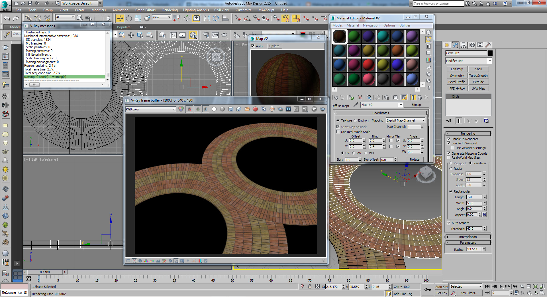
Task: Open the Create command panel tab
Action: tap(447, 45)
